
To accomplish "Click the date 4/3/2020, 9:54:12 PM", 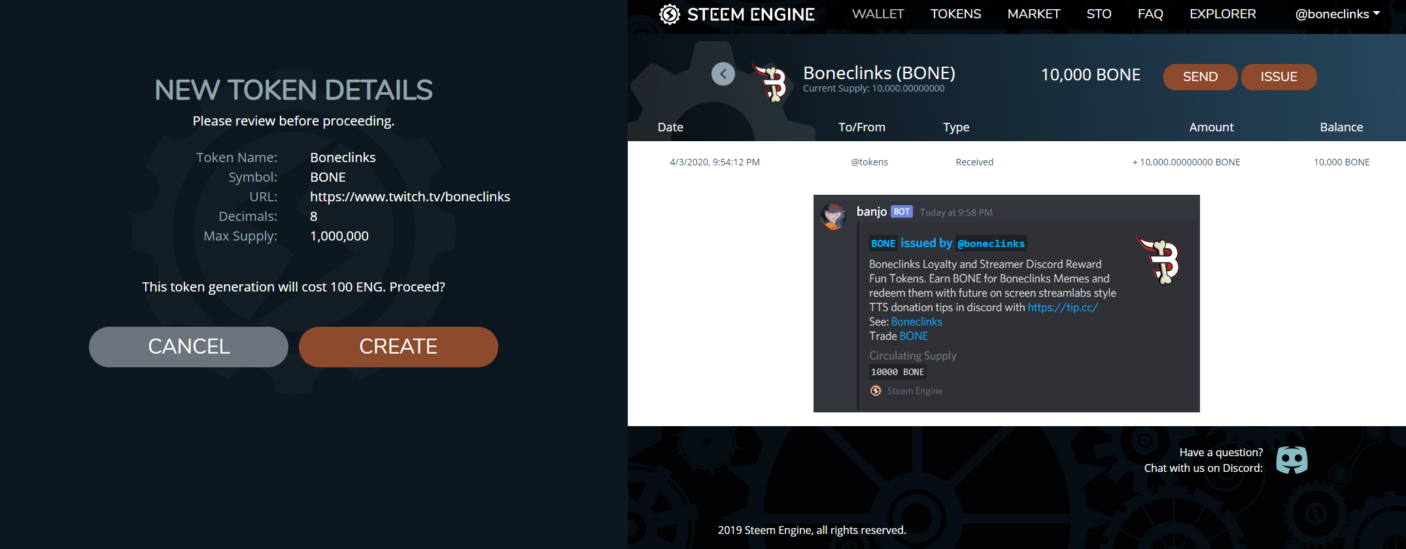I will pyautogui.click(x=715, y=162).
